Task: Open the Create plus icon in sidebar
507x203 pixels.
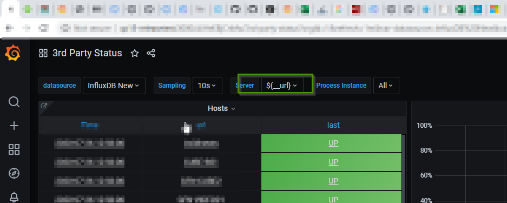Action: coord(14,126)
